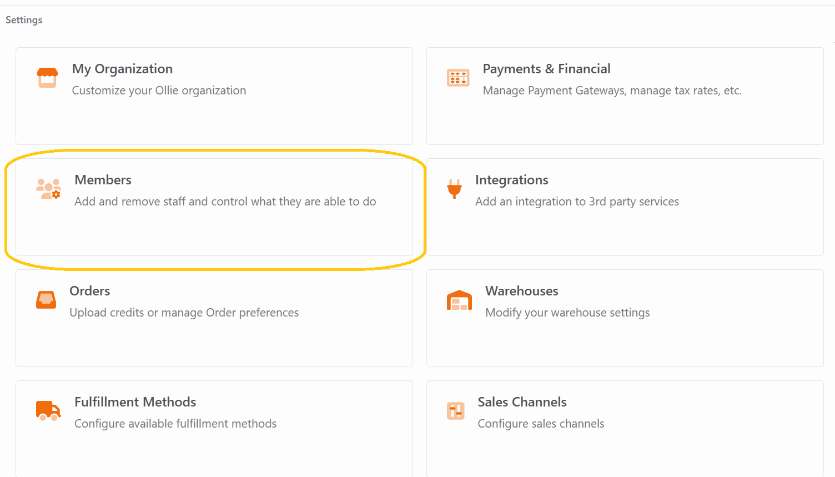The width and height of the screenshot is (835, 477).
Task: Go to Integrations heading
Action: 511,180
